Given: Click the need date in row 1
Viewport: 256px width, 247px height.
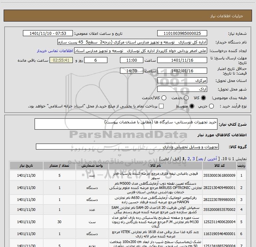Looking at the screenshot, I should [26, 175].
